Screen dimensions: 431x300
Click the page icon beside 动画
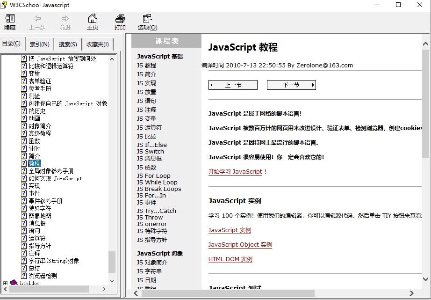tap(24, 118)
